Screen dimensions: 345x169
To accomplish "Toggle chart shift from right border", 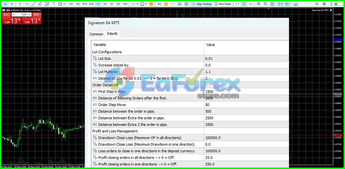I will tap(287, 4).
